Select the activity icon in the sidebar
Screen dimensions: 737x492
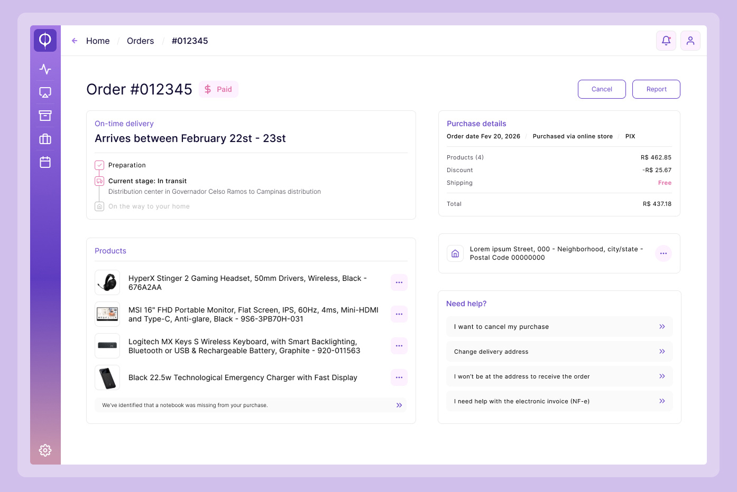[45, 69]
